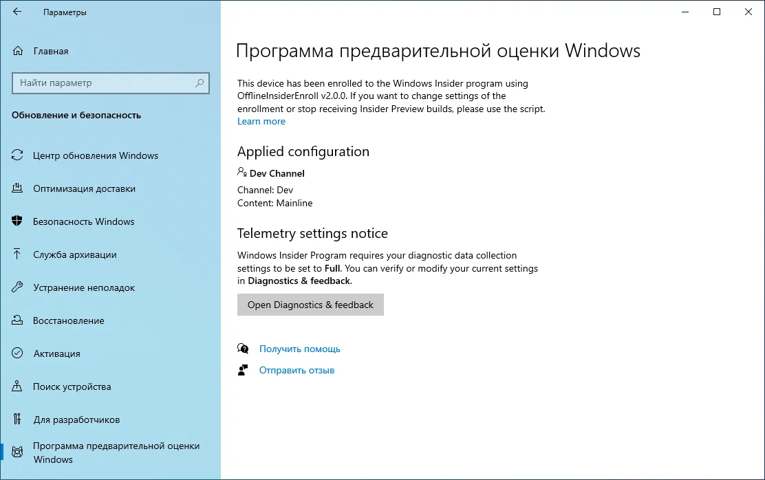Click the Windows Security shield icon
Image resolution: width=765 pixels, height=480 pixels.
(18, 221)
